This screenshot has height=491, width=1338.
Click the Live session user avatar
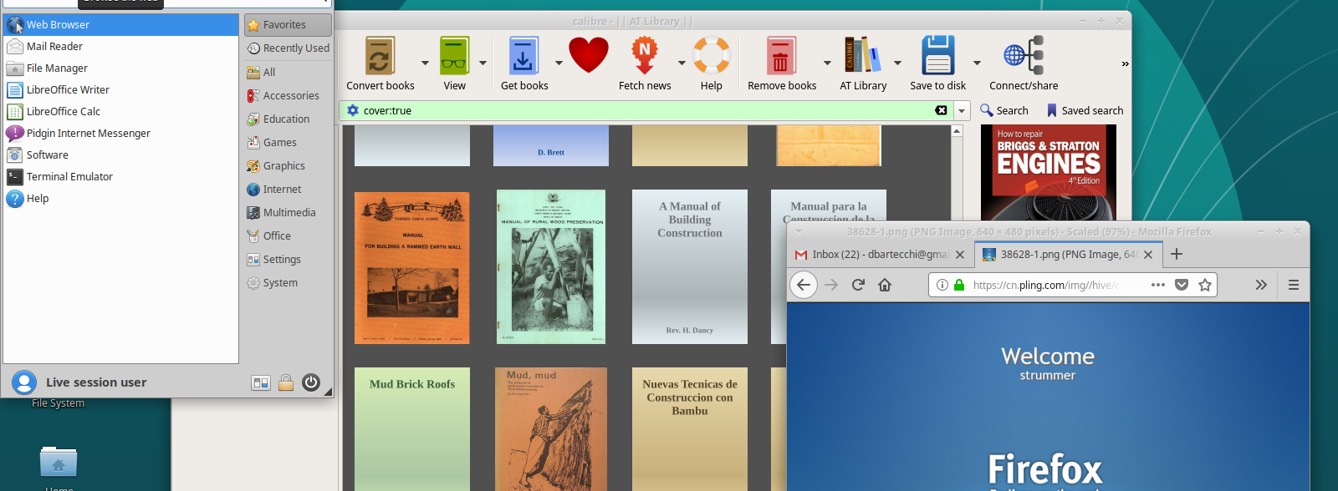pyautogui.click(x=24, y=382)
